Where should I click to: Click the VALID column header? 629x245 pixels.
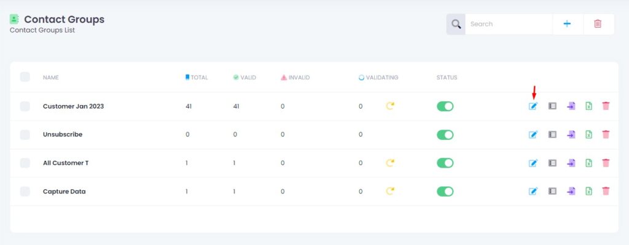[244, 77]
